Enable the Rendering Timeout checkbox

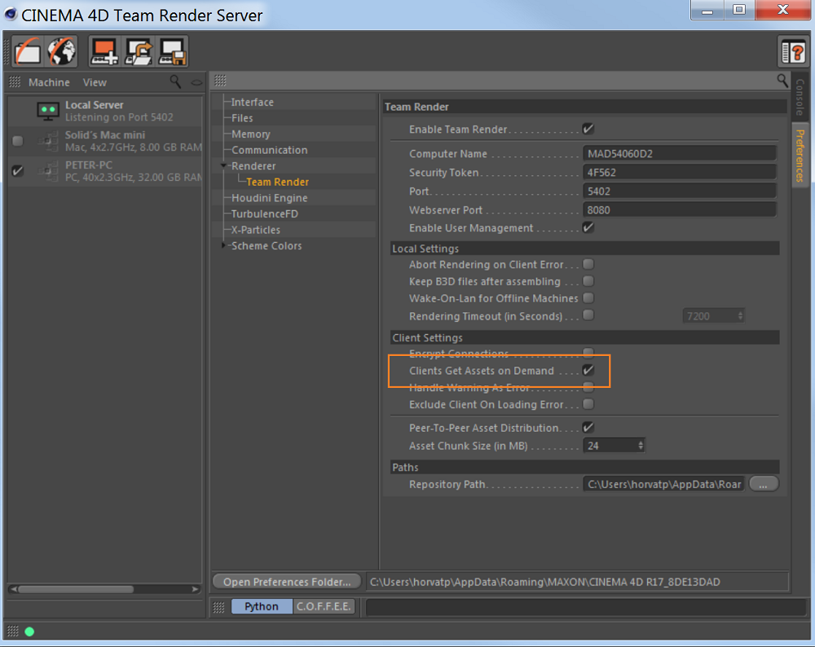click(x=588, y=315)
